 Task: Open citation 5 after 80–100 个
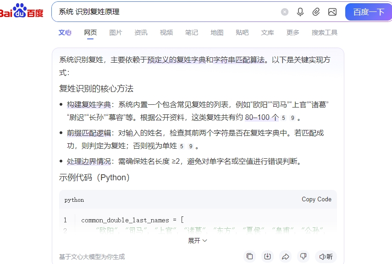coord(283,118)
